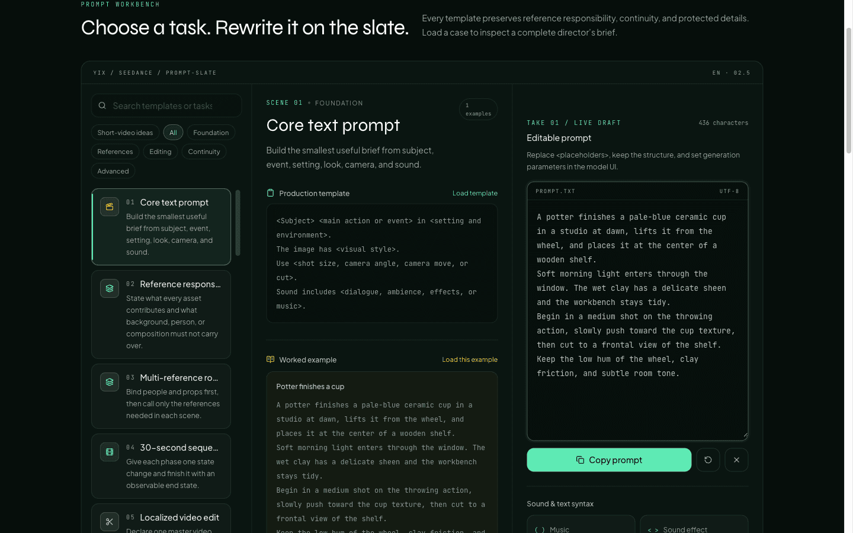This screenshot has width=853, height=533.
Task: Click the layers icon of Reference responsibility card
Action: tap(110, 288)
